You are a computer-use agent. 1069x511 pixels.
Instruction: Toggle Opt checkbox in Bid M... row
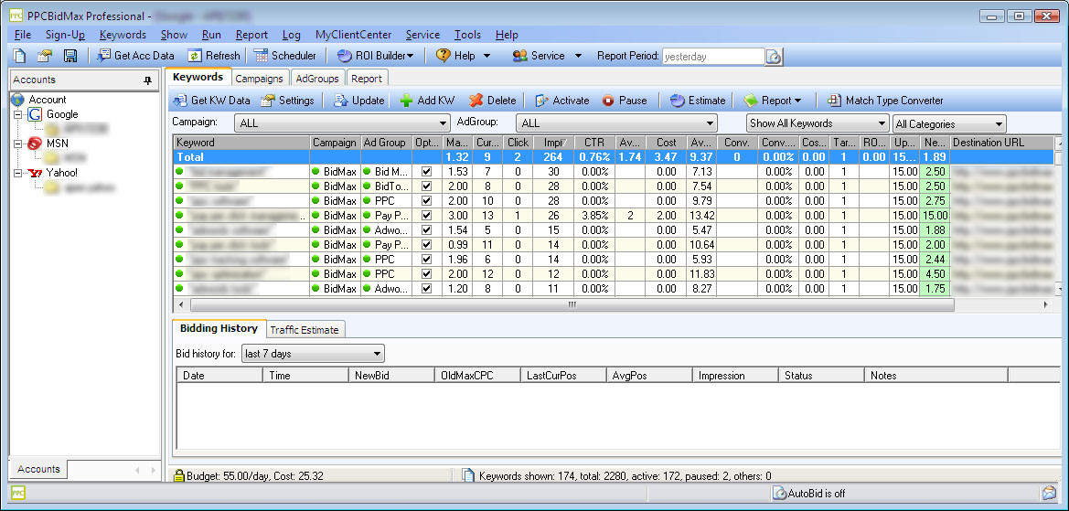[427, 172]
